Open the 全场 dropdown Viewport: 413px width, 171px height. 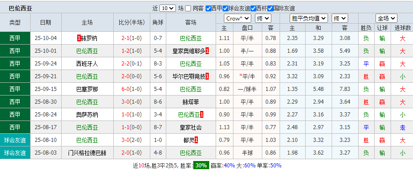point(387,18)
